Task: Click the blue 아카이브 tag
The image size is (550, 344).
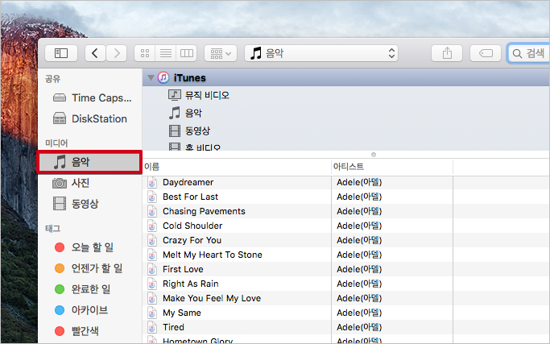Action: [81, 310]
